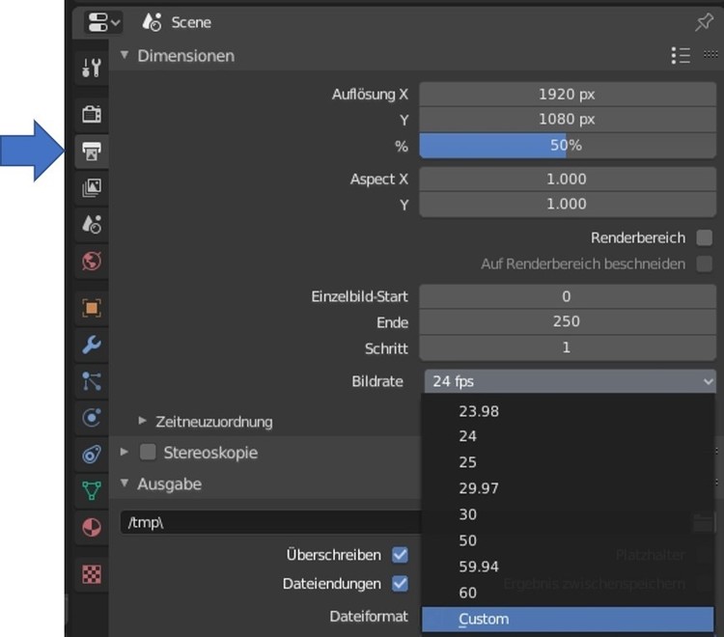Select 23.98 from the frame rate list
Screen dimensions: 724x637
pos(568,411)
